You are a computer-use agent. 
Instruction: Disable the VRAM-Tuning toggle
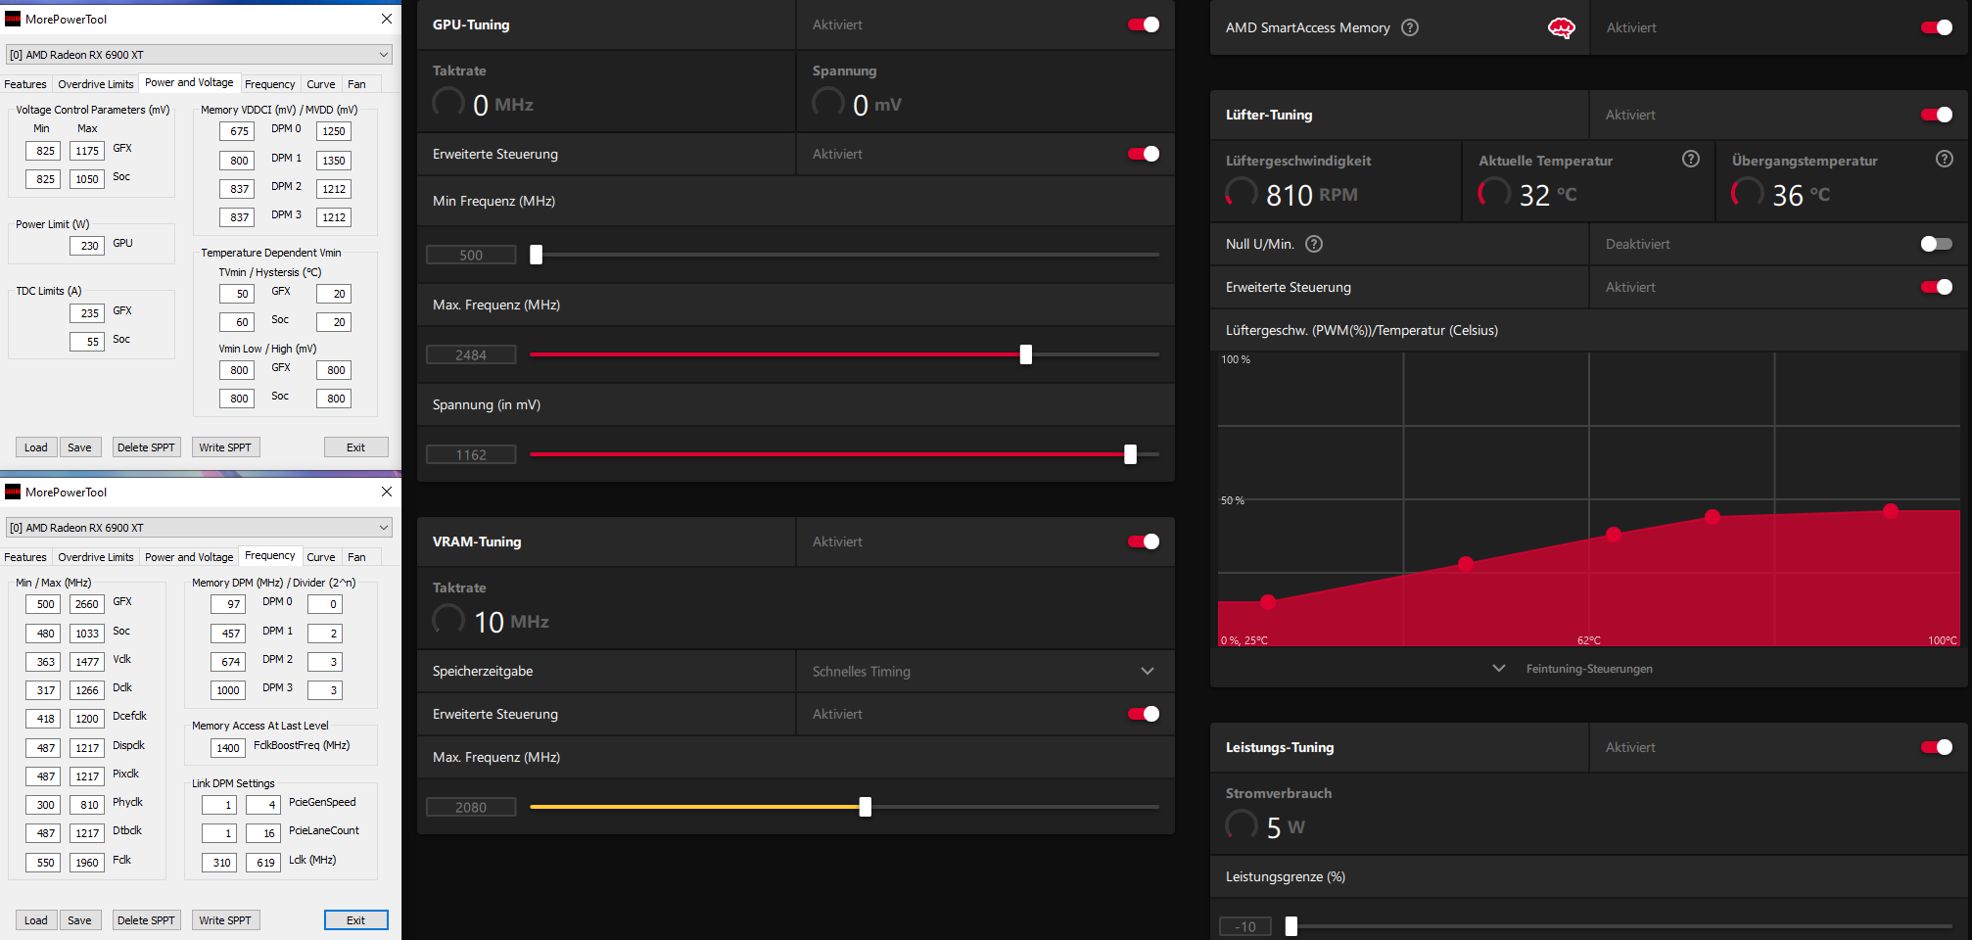tap(1144, 541)
